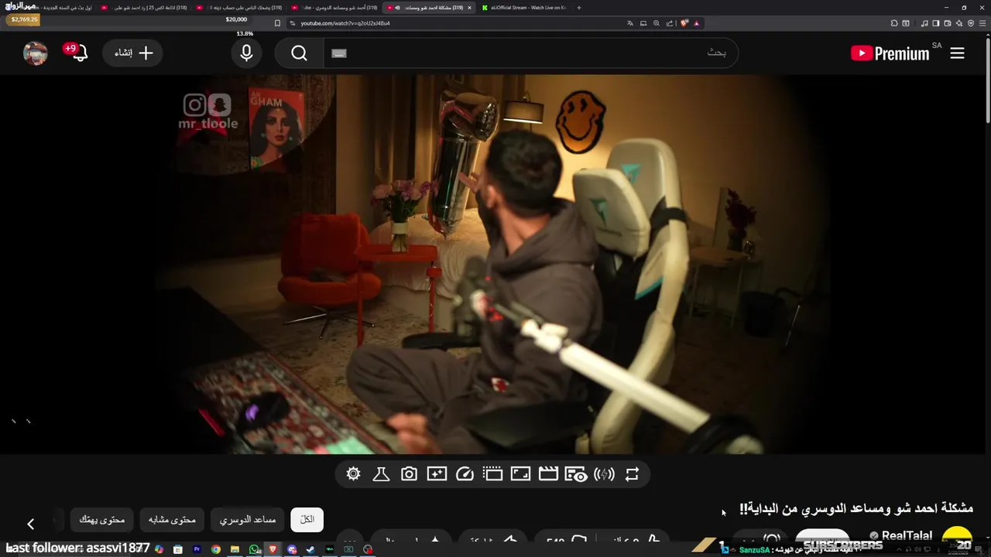Open the account avatar menu
991x557 pixels.
[x=36, y=53]
